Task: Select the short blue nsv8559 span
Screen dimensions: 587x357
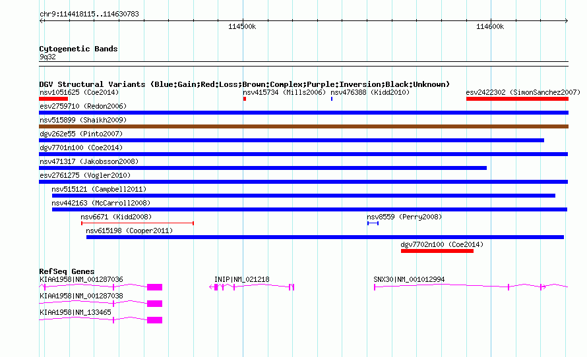Action: point(373,223)
